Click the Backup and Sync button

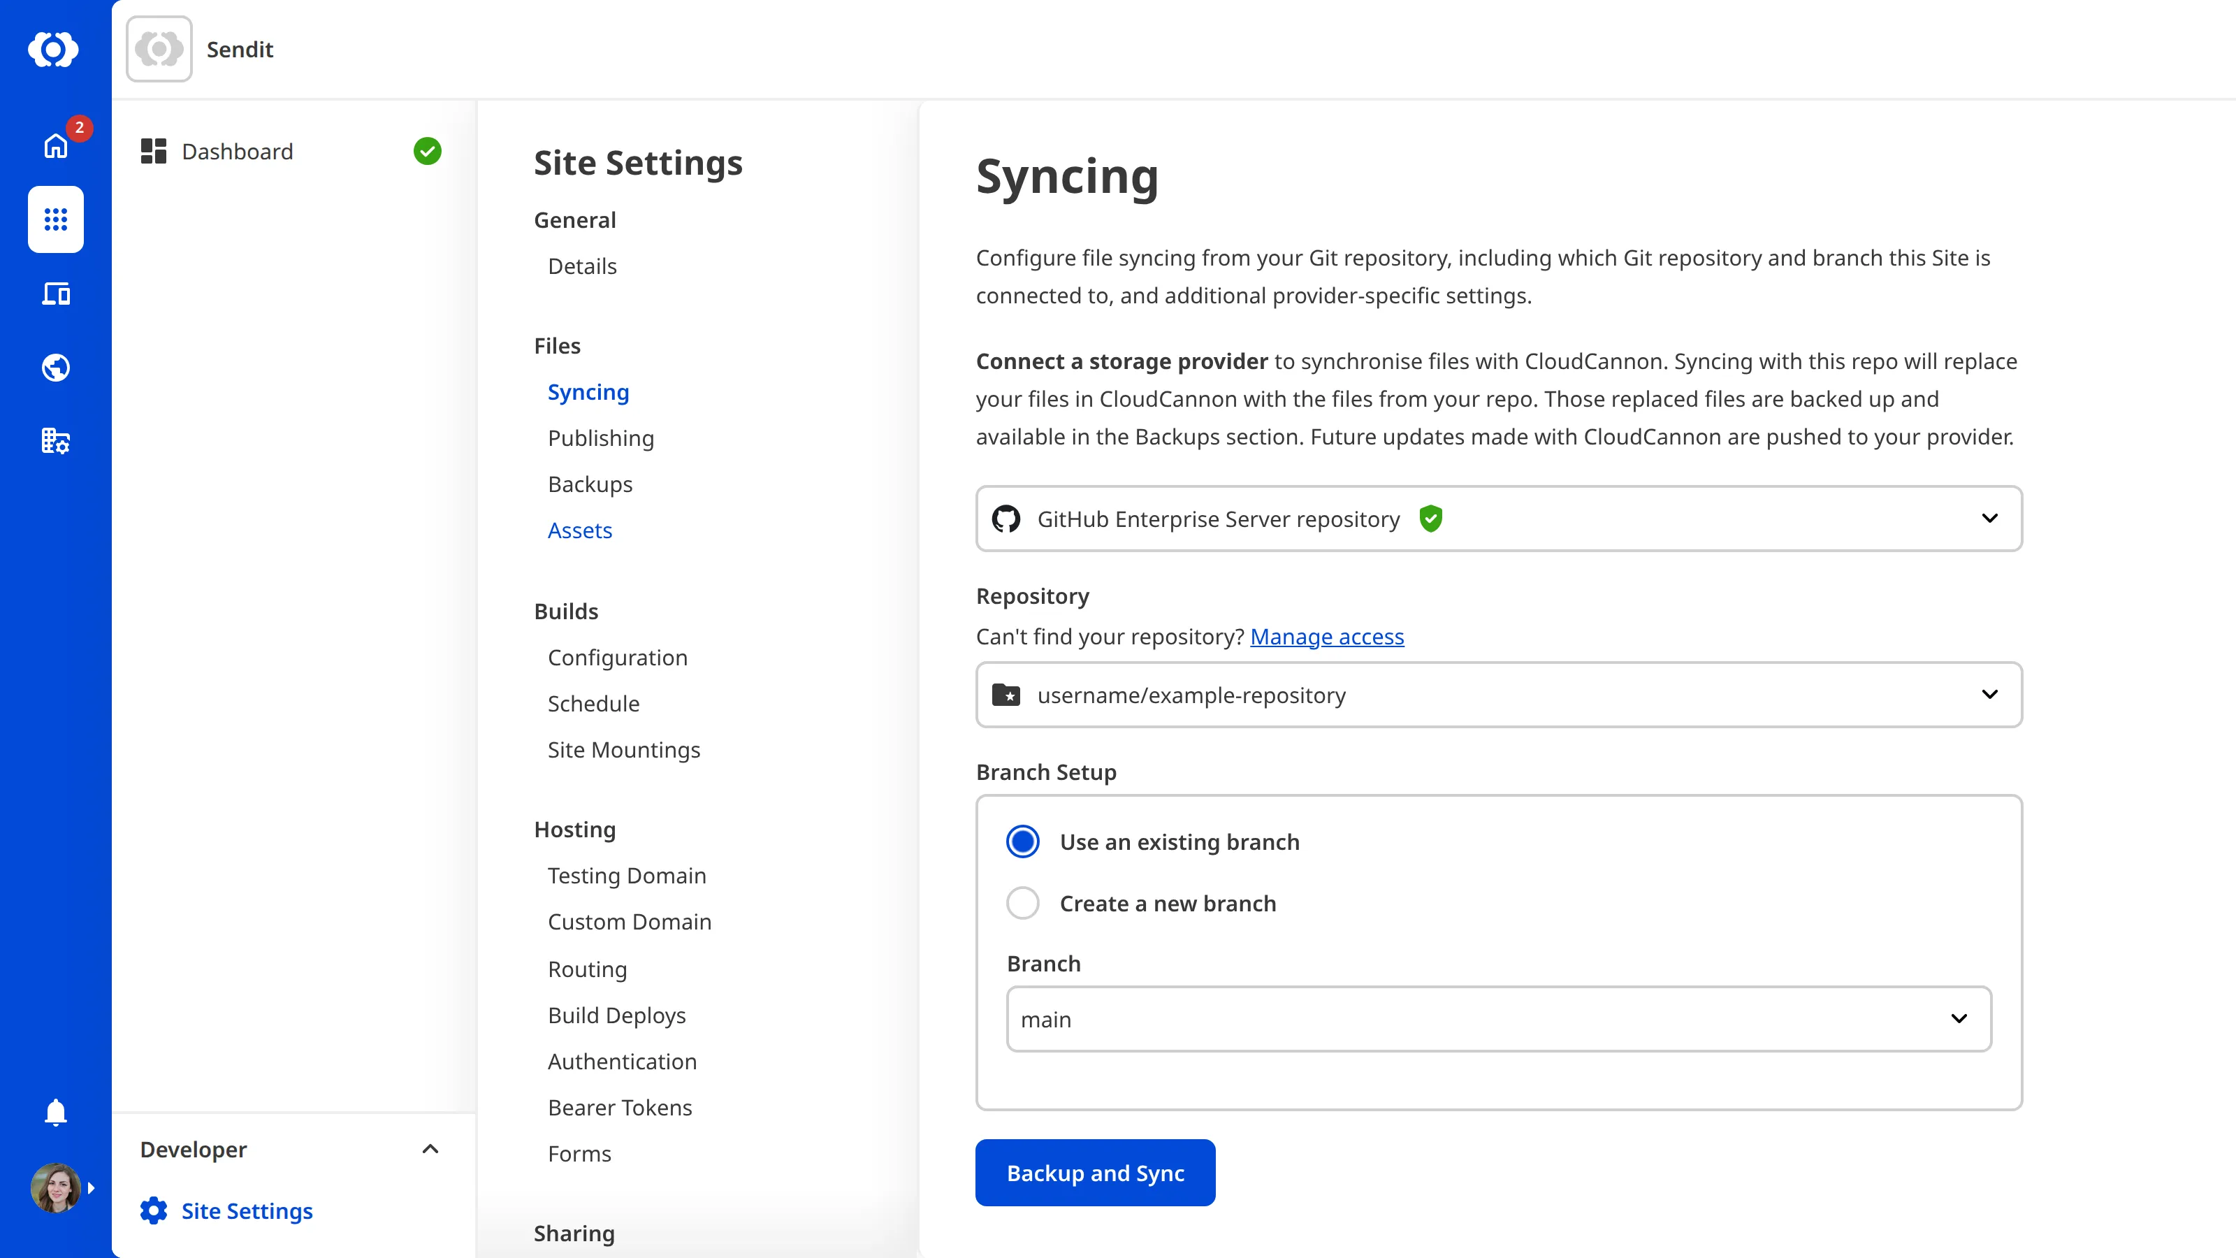[x=1094, y=1172]
